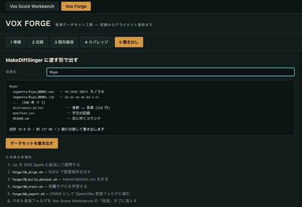Click forge/40_export.sh step line
302x207 pixels.
click(69, 194)
